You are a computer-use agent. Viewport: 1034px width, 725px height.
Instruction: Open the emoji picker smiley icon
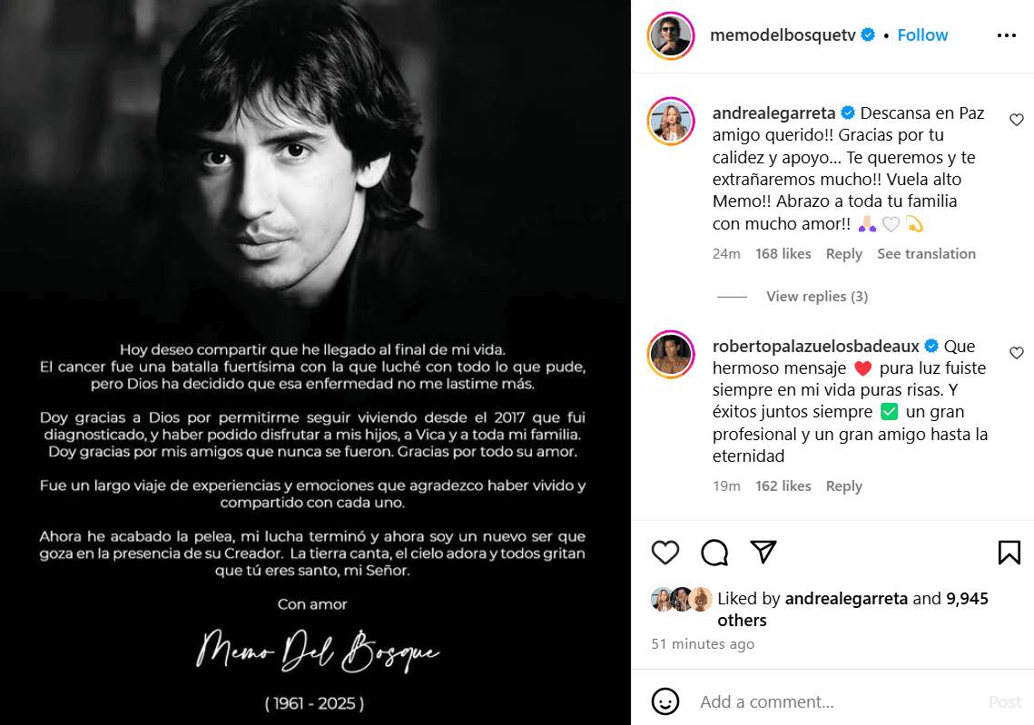[665, 701]
